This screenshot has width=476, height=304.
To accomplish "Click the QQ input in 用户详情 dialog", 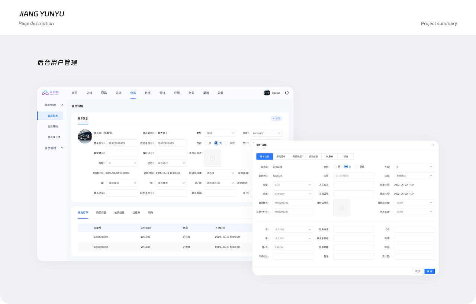I will tap(414, 229).
